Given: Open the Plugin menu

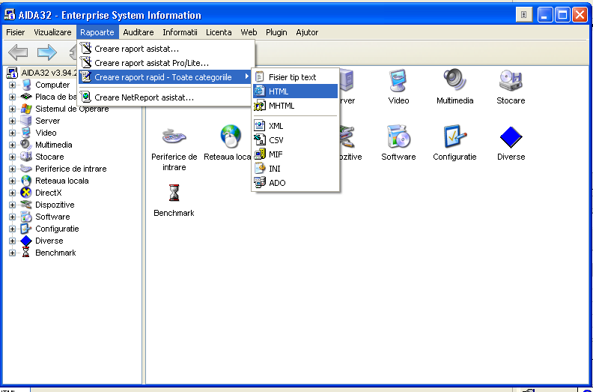Looking at the screenshot, I should click(x=276, y=32).
